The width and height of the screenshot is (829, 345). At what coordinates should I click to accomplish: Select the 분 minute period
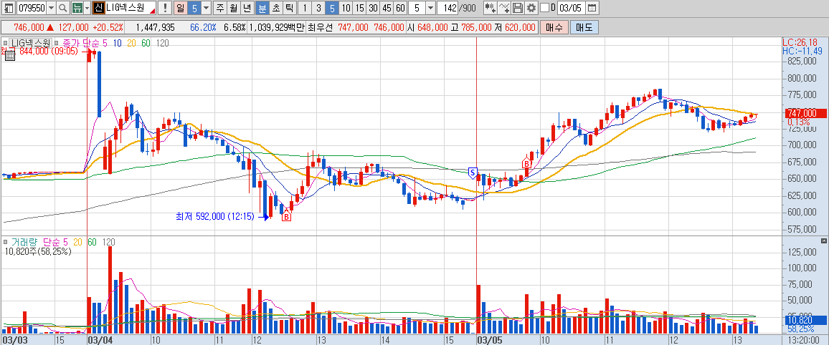pos(262,8)
